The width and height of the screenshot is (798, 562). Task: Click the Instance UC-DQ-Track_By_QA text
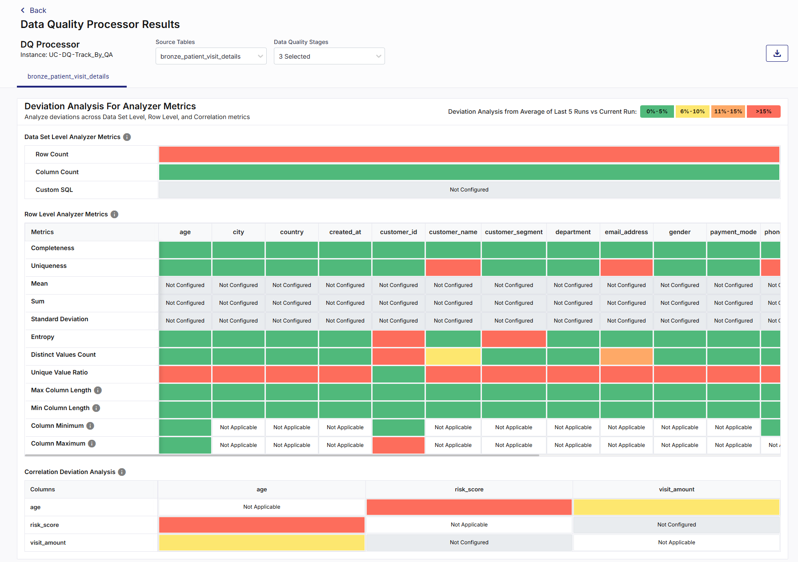click(67, 55)
